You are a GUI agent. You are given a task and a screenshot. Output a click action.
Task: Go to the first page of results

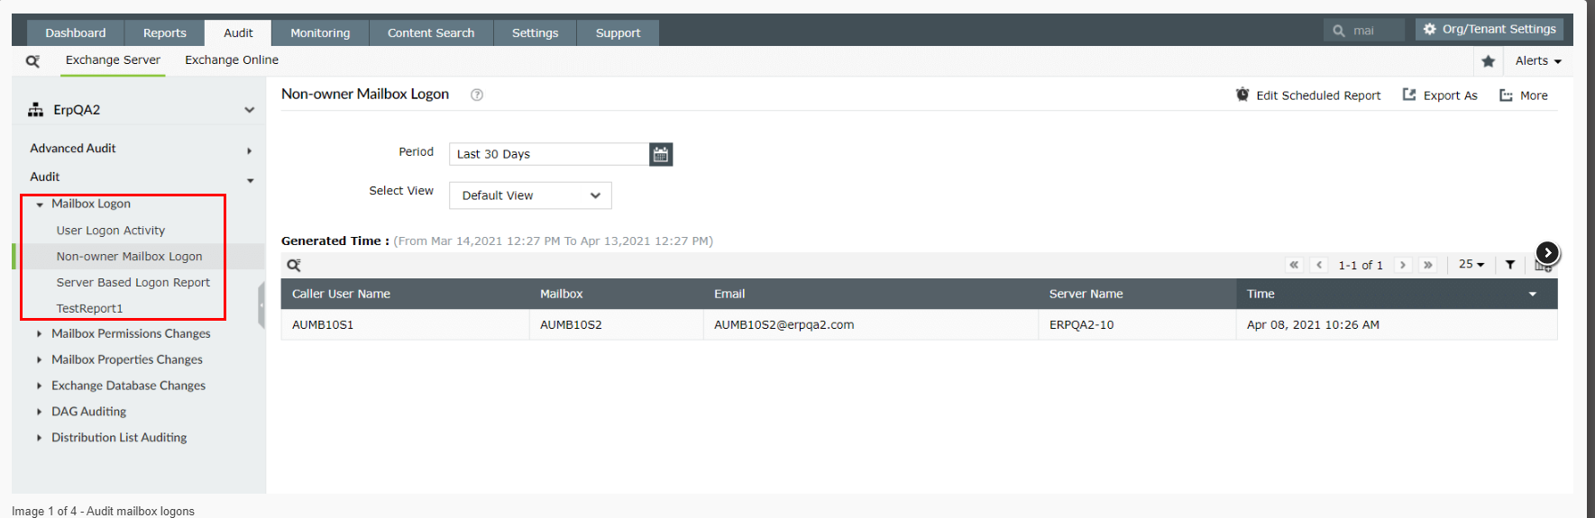pyautogui.click(x=1295, y=265)
